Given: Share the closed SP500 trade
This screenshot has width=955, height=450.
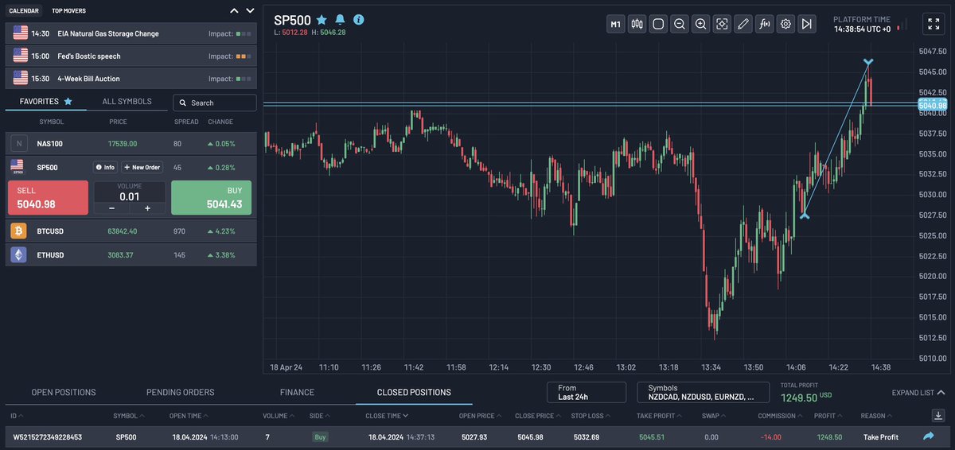Looking at the screenshot, I should [x=928, y=436].
